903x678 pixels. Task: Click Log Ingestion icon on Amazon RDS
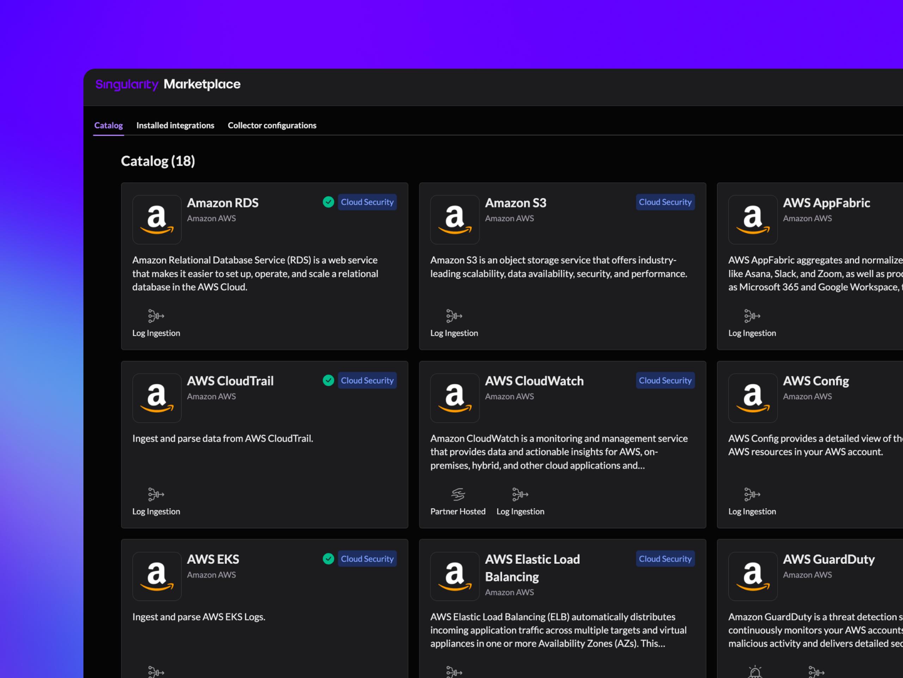[x=156, y=316]
